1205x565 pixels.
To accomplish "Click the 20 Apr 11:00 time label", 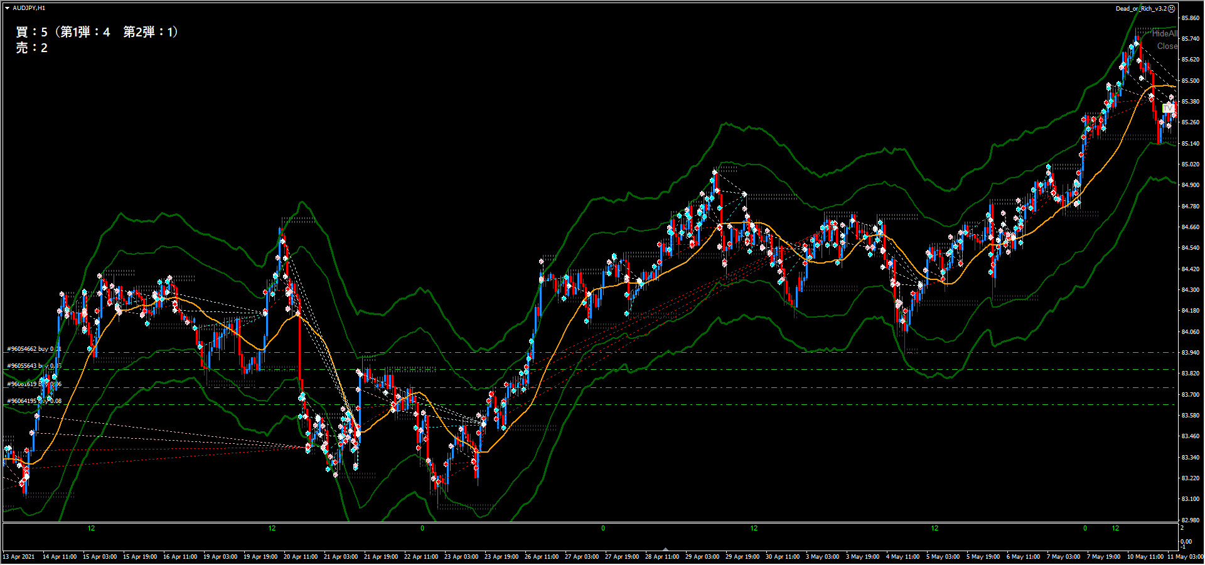I will pos(301,557).
